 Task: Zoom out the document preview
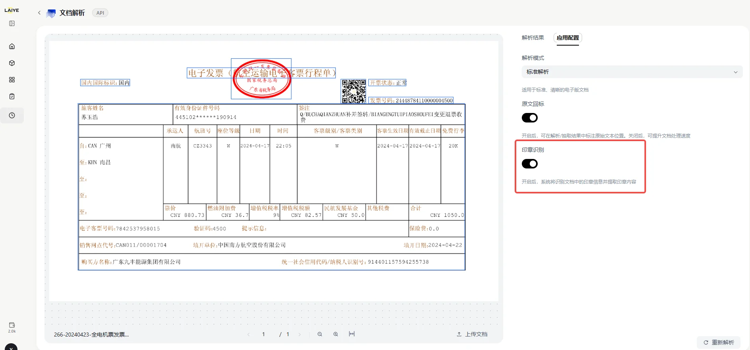coord(320,334)
